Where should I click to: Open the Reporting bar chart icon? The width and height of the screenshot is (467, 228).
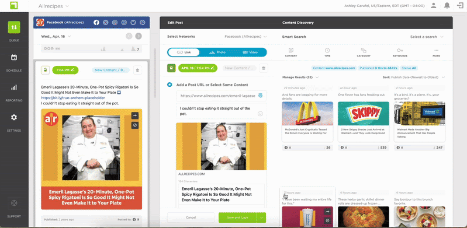[14, 87]
